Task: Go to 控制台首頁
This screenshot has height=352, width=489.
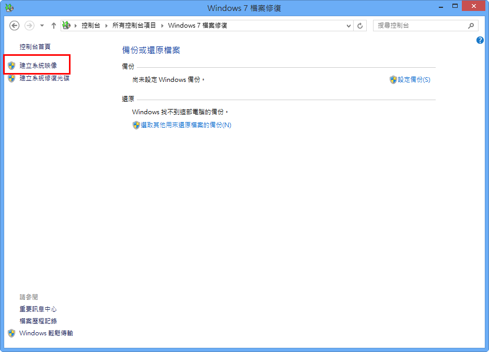Action: click(x=35, y=47)
